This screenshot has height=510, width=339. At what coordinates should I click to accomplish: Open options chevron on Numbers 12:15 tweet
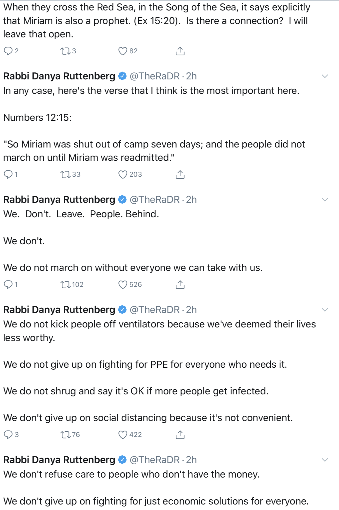pyautogui.click(x=325, y=76)
